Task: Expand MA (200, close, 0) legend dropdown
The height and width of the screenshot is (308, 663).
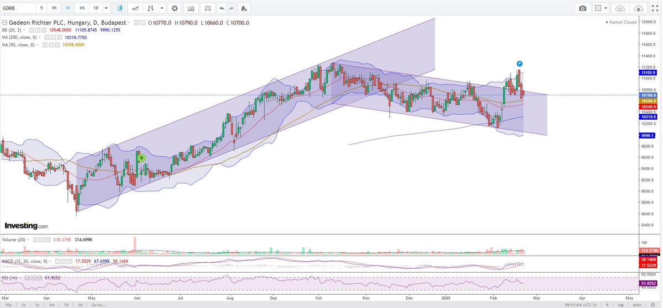Action: coord(40,38)
